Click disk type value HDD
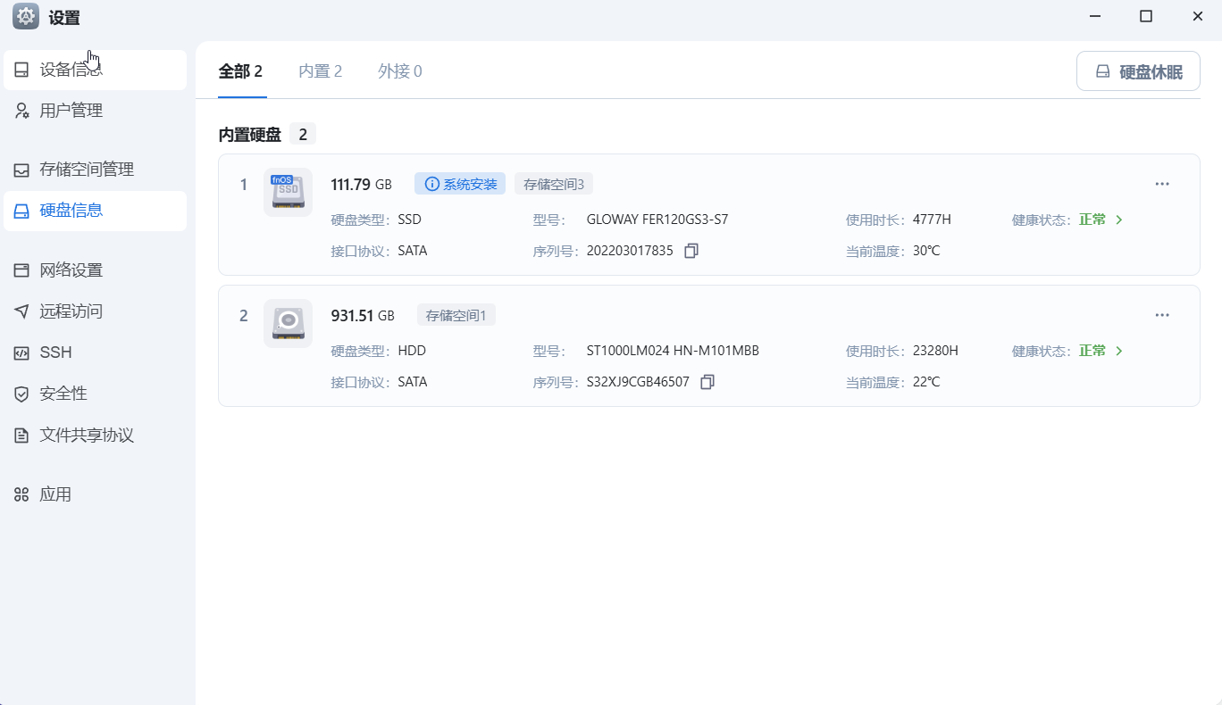This screenshot has width=1222, height=705. [x=412, y=351]
